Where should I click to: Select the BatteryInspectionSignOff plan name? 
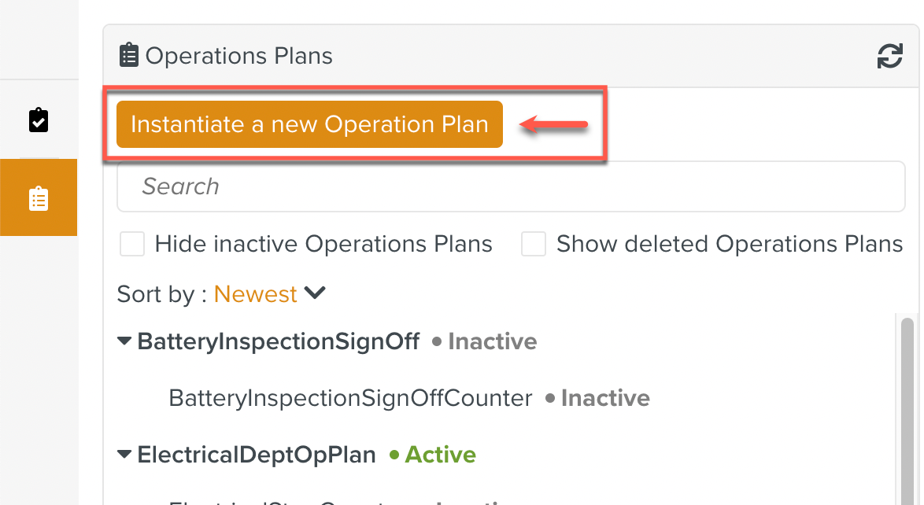(x=278, y=341)
